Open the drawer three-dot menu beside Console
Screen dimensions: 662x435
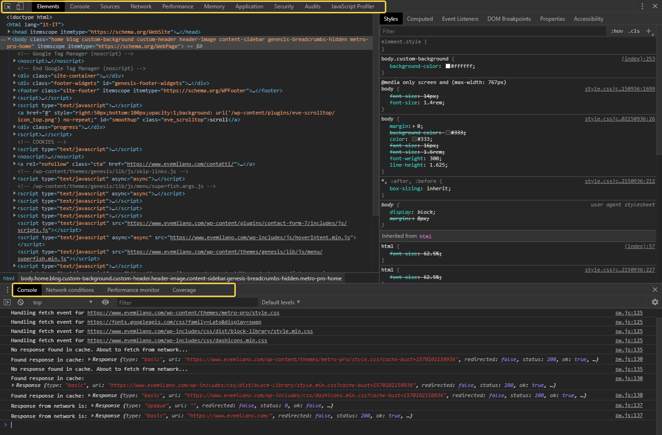pyautogui.click(x=7, y=290)
